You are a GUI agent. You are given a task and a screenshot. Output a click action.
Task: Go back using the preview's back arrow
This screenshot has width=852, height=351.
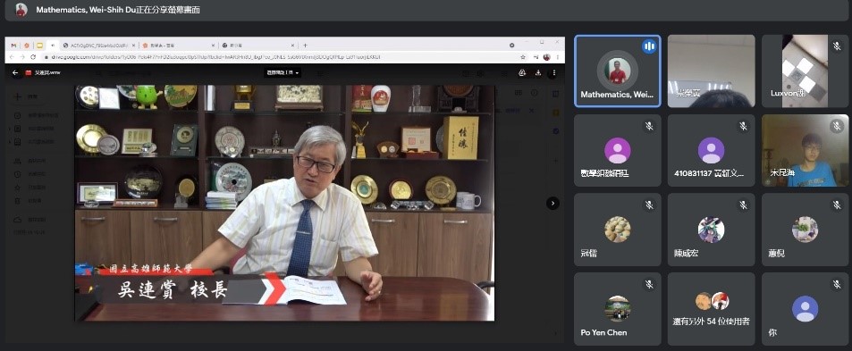pos(14,72)
